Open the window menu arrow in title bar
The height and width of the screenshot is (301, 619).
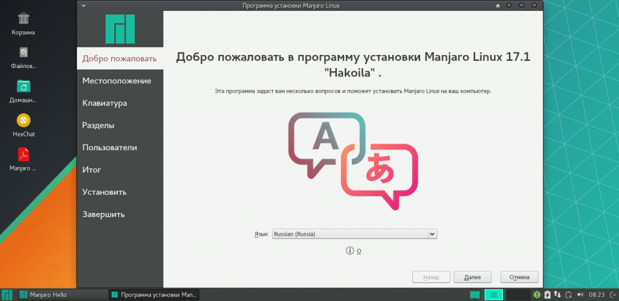[x=83, y=5]
